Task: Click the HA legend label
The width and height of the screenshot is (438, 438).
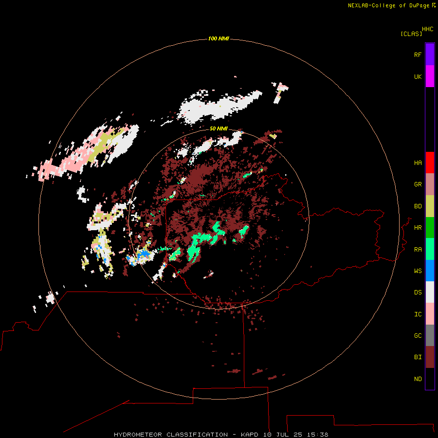Action: point(418,163)
